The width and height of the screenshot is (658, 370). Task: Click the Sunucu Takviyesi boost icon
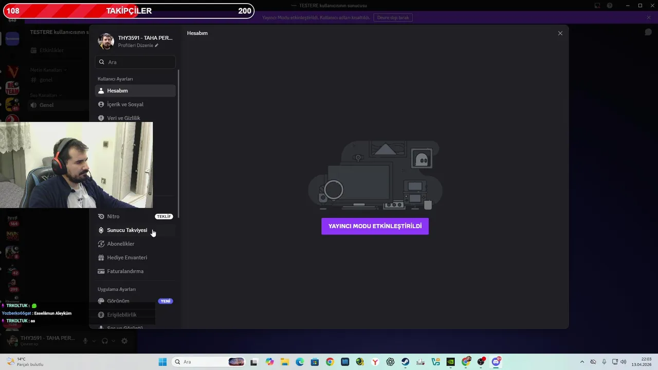coord(101,230)
